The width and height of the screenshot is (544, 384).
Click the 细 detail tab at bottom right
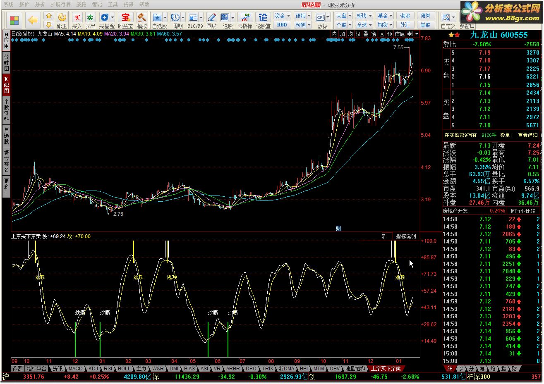(450, 368)
